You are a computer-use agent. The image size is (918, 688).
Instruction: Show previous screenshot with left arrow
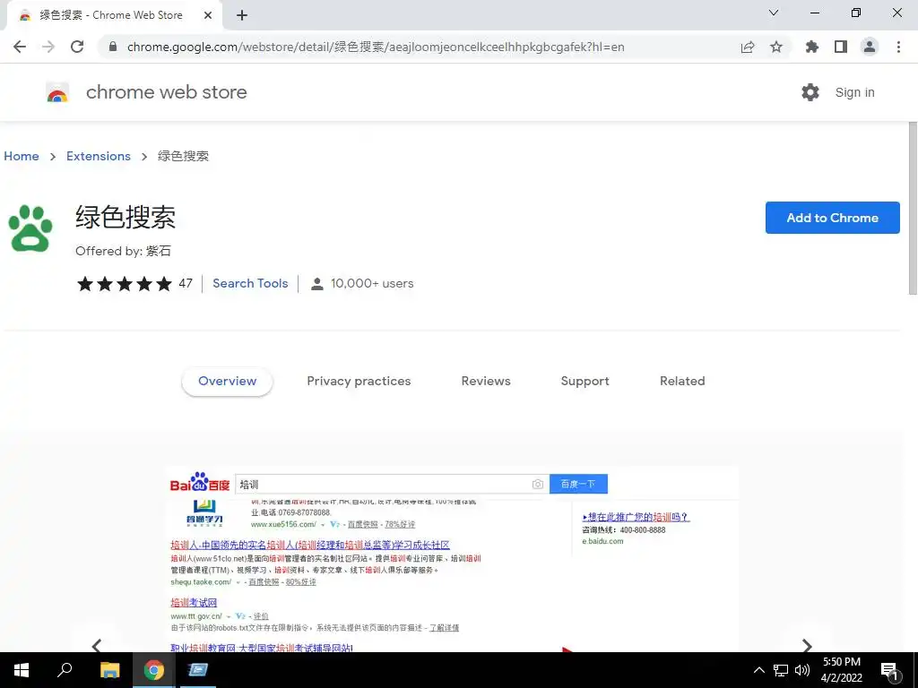97,645
